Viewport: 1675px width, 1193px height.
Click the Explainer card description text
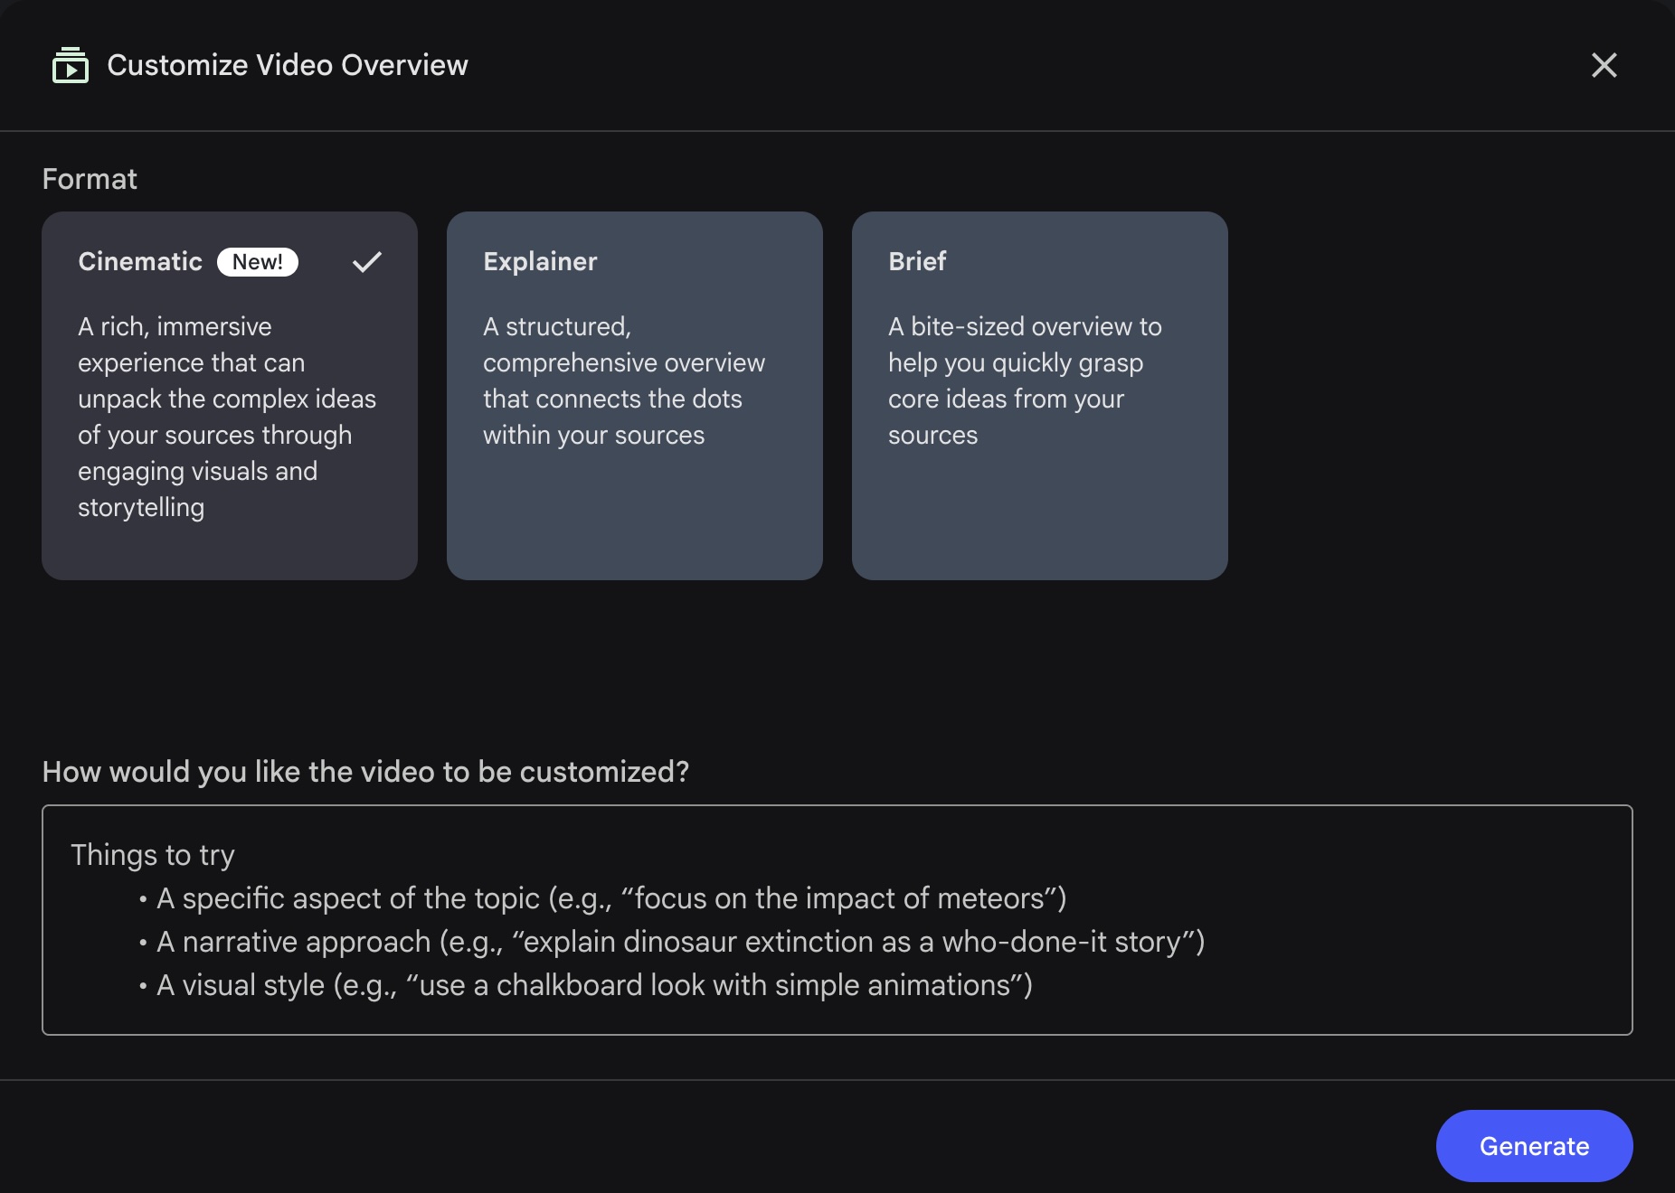coord(624,380)
